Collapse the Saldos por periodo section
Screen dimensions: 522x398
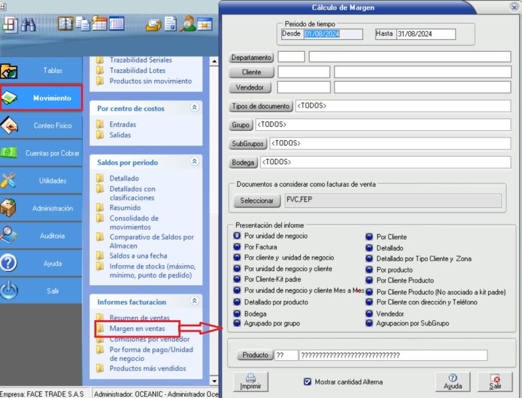[x=194, y=161]
